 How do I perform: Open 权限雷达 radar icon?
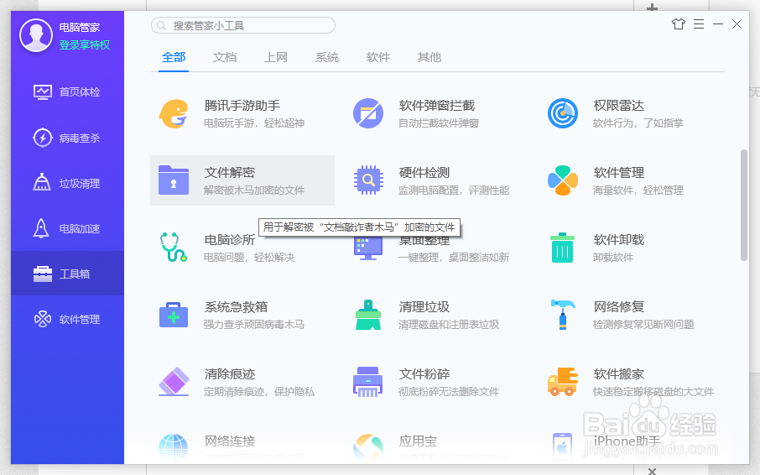(563, 113)
